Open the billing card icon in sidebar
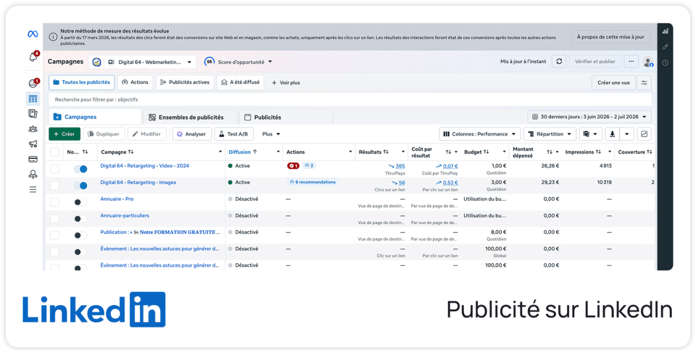Image resolution: width=696 pixels, height=353 pixels. 32,159
